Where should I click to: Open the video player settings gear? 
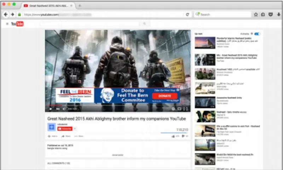click(173, 109)
